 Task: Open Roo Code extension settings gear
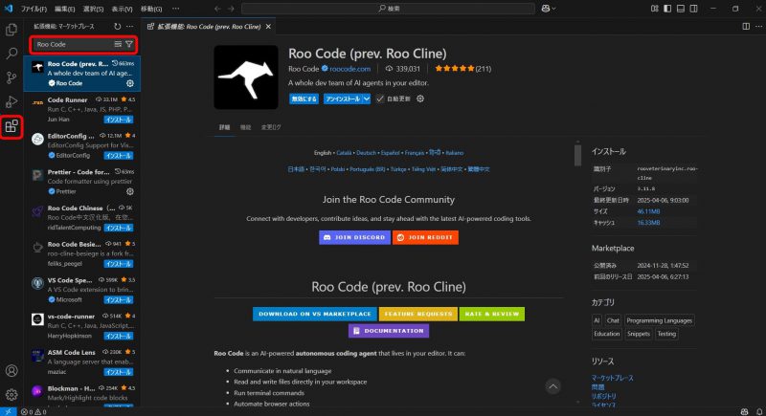pos(420,99)
